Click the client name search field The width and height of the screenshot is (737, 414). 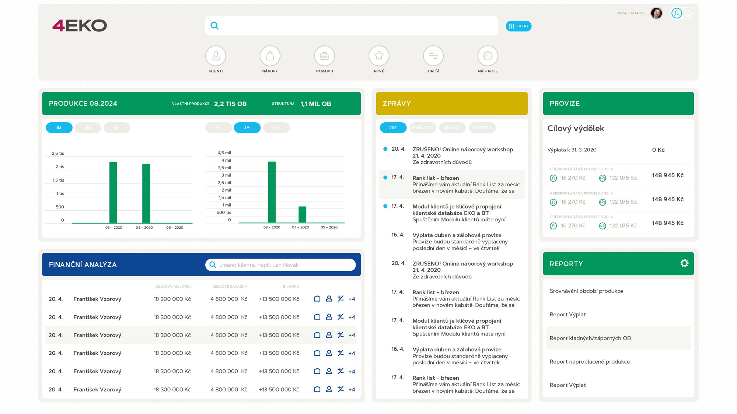[x=281, y=265]
